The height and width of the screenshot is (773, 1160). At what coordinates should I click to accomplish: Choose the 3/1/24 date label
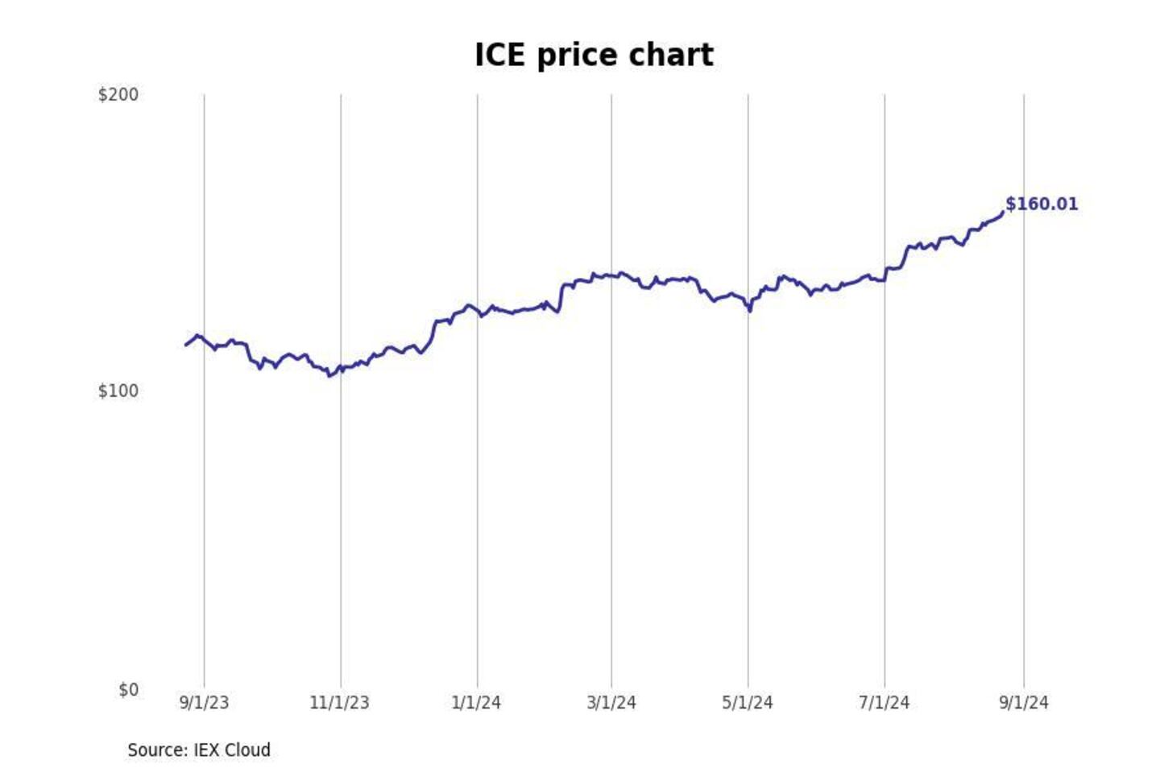(611, 703)
